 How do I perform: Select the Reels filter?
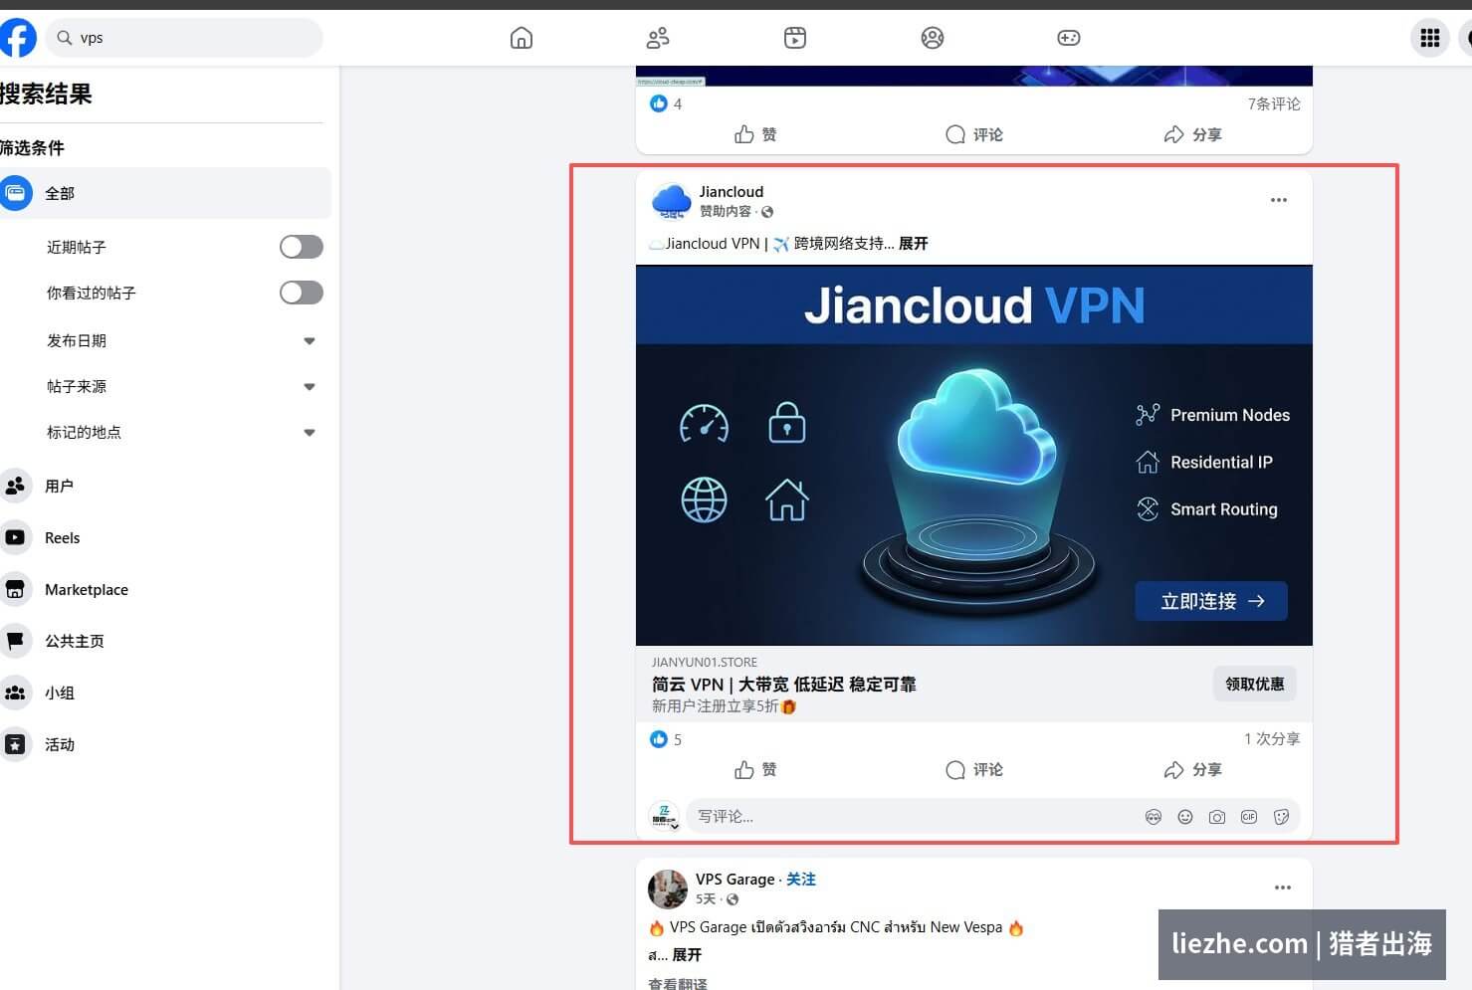coord(164,537)
